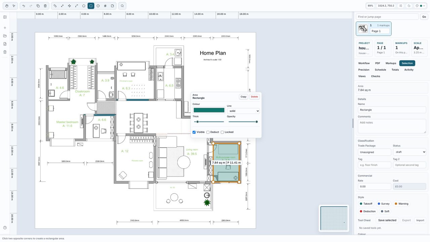
Task: Open the Line style dropdown
Action: (x=243, y=111)
